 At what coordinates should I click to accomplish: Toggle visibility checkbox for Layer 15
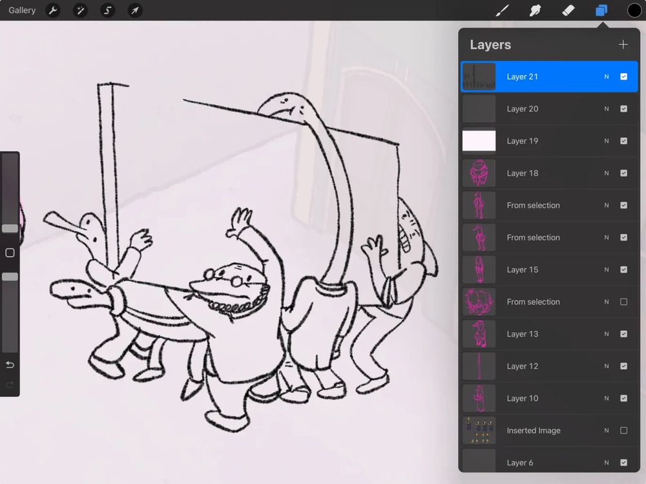[x=624, y=269]
